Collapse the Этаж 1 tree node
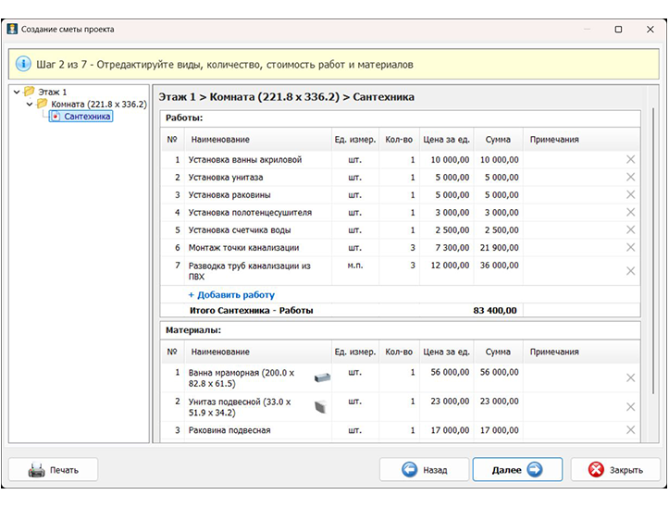This screenshot has width=669, height=507. point(17,92)
